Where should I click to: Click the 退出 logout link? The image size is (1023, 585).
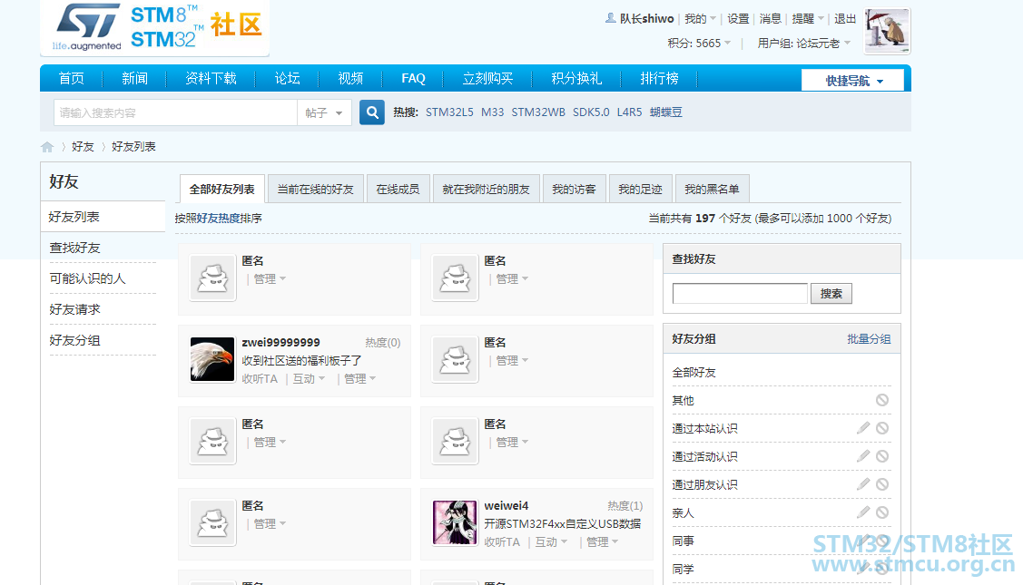[845, 19]
